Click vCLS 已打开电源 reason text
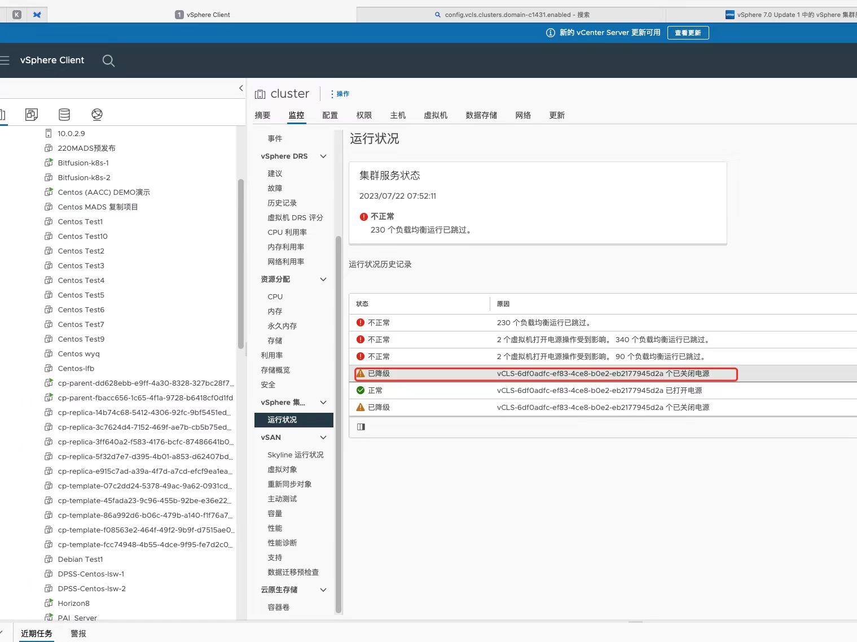857x642 pixels. coord(599,390)
